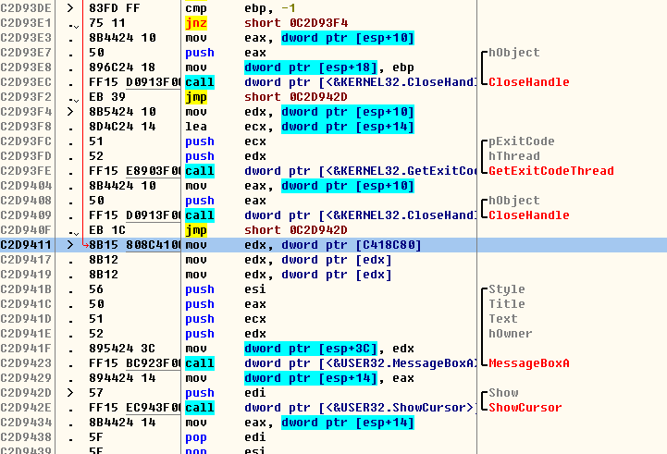
Task: Click the call CloseHandle instruction at C2D9409
Action: (330, 215)
